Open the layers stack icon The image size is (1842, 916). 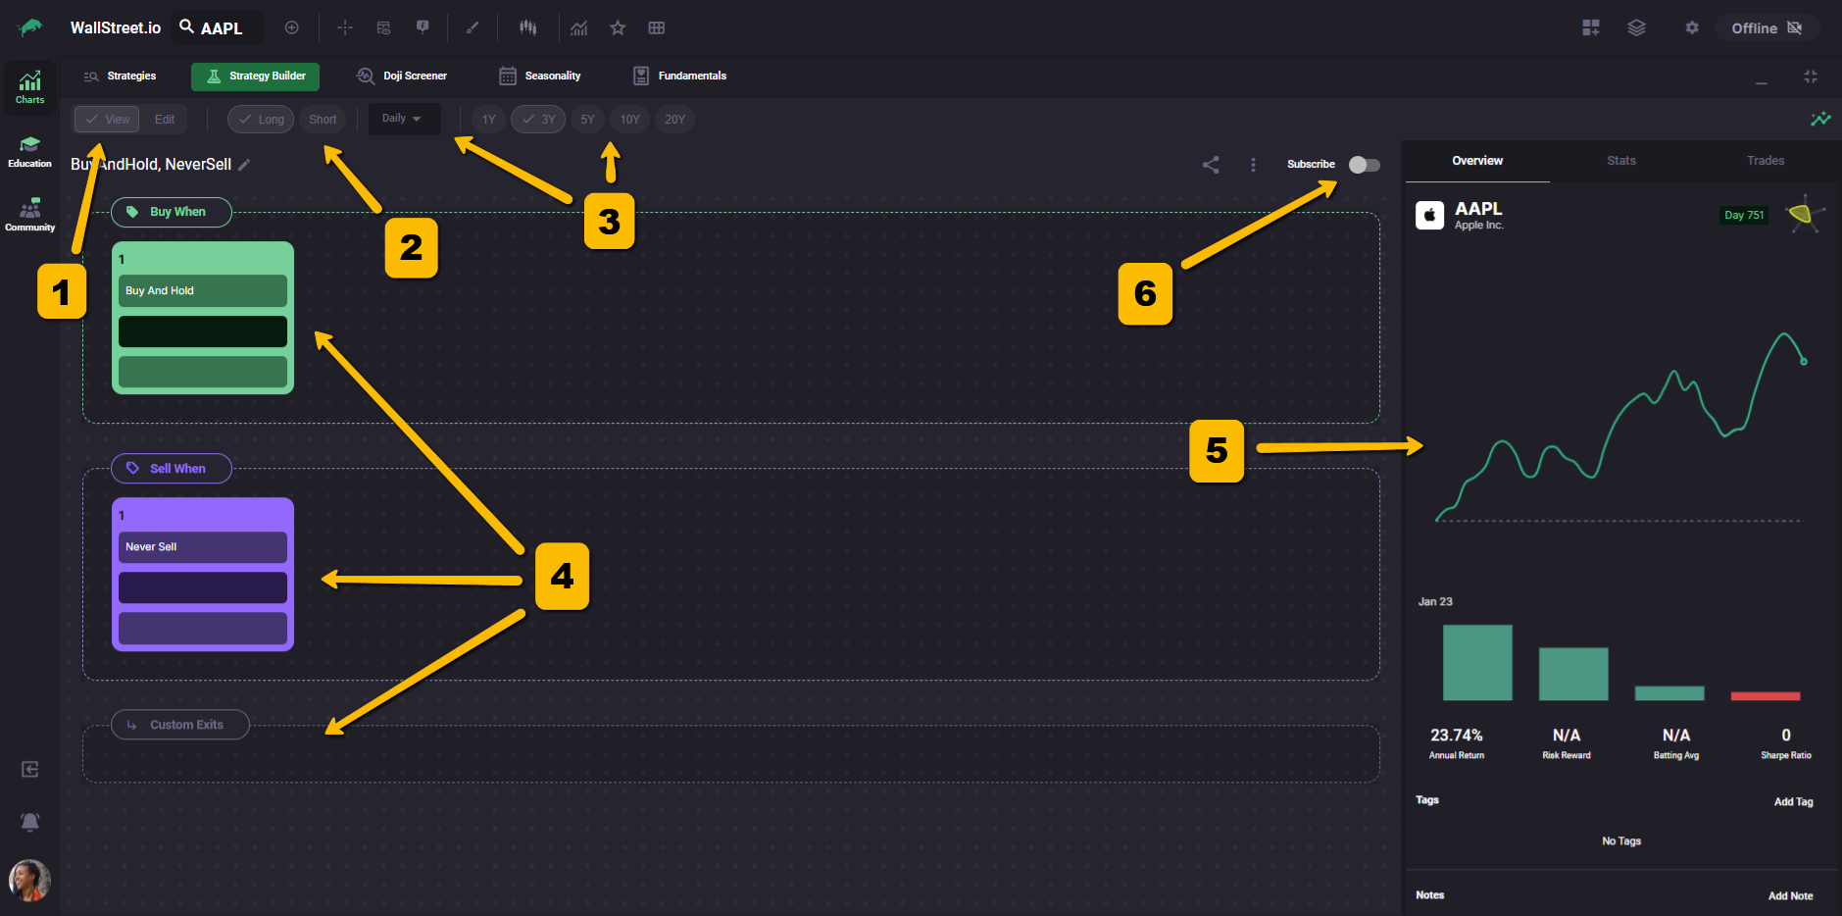pos(1636,27)
